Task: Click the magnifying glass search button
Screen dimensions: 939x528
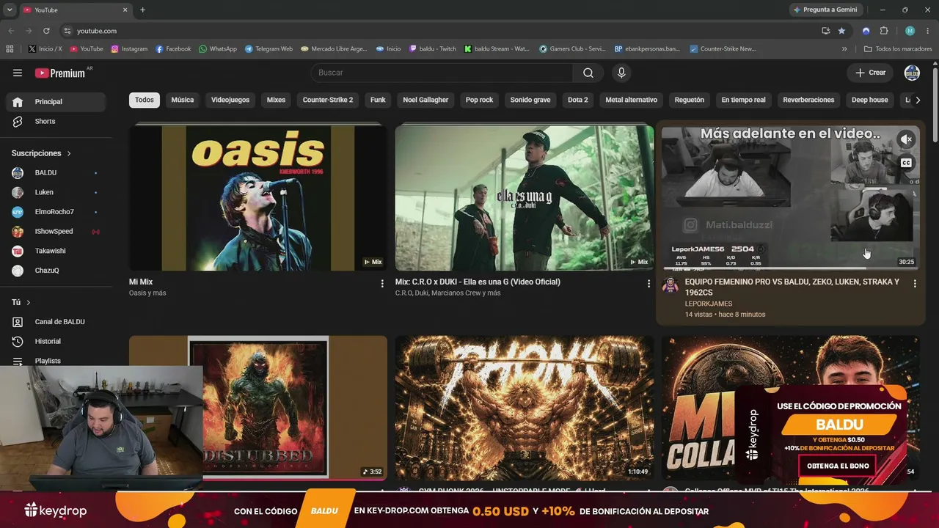Action: click(588, 73)
